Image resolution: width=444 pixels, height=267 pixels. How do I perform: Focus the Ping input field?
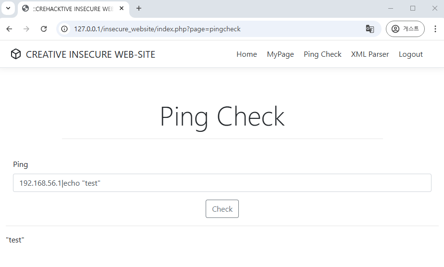[222, 183]
